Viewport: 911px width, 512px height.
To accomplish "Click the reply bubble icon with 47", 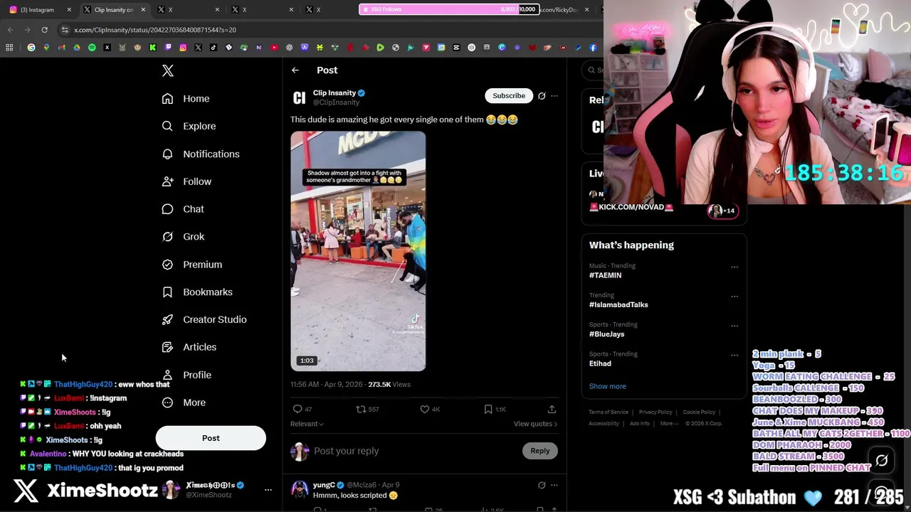I will (x=297, y=409).
